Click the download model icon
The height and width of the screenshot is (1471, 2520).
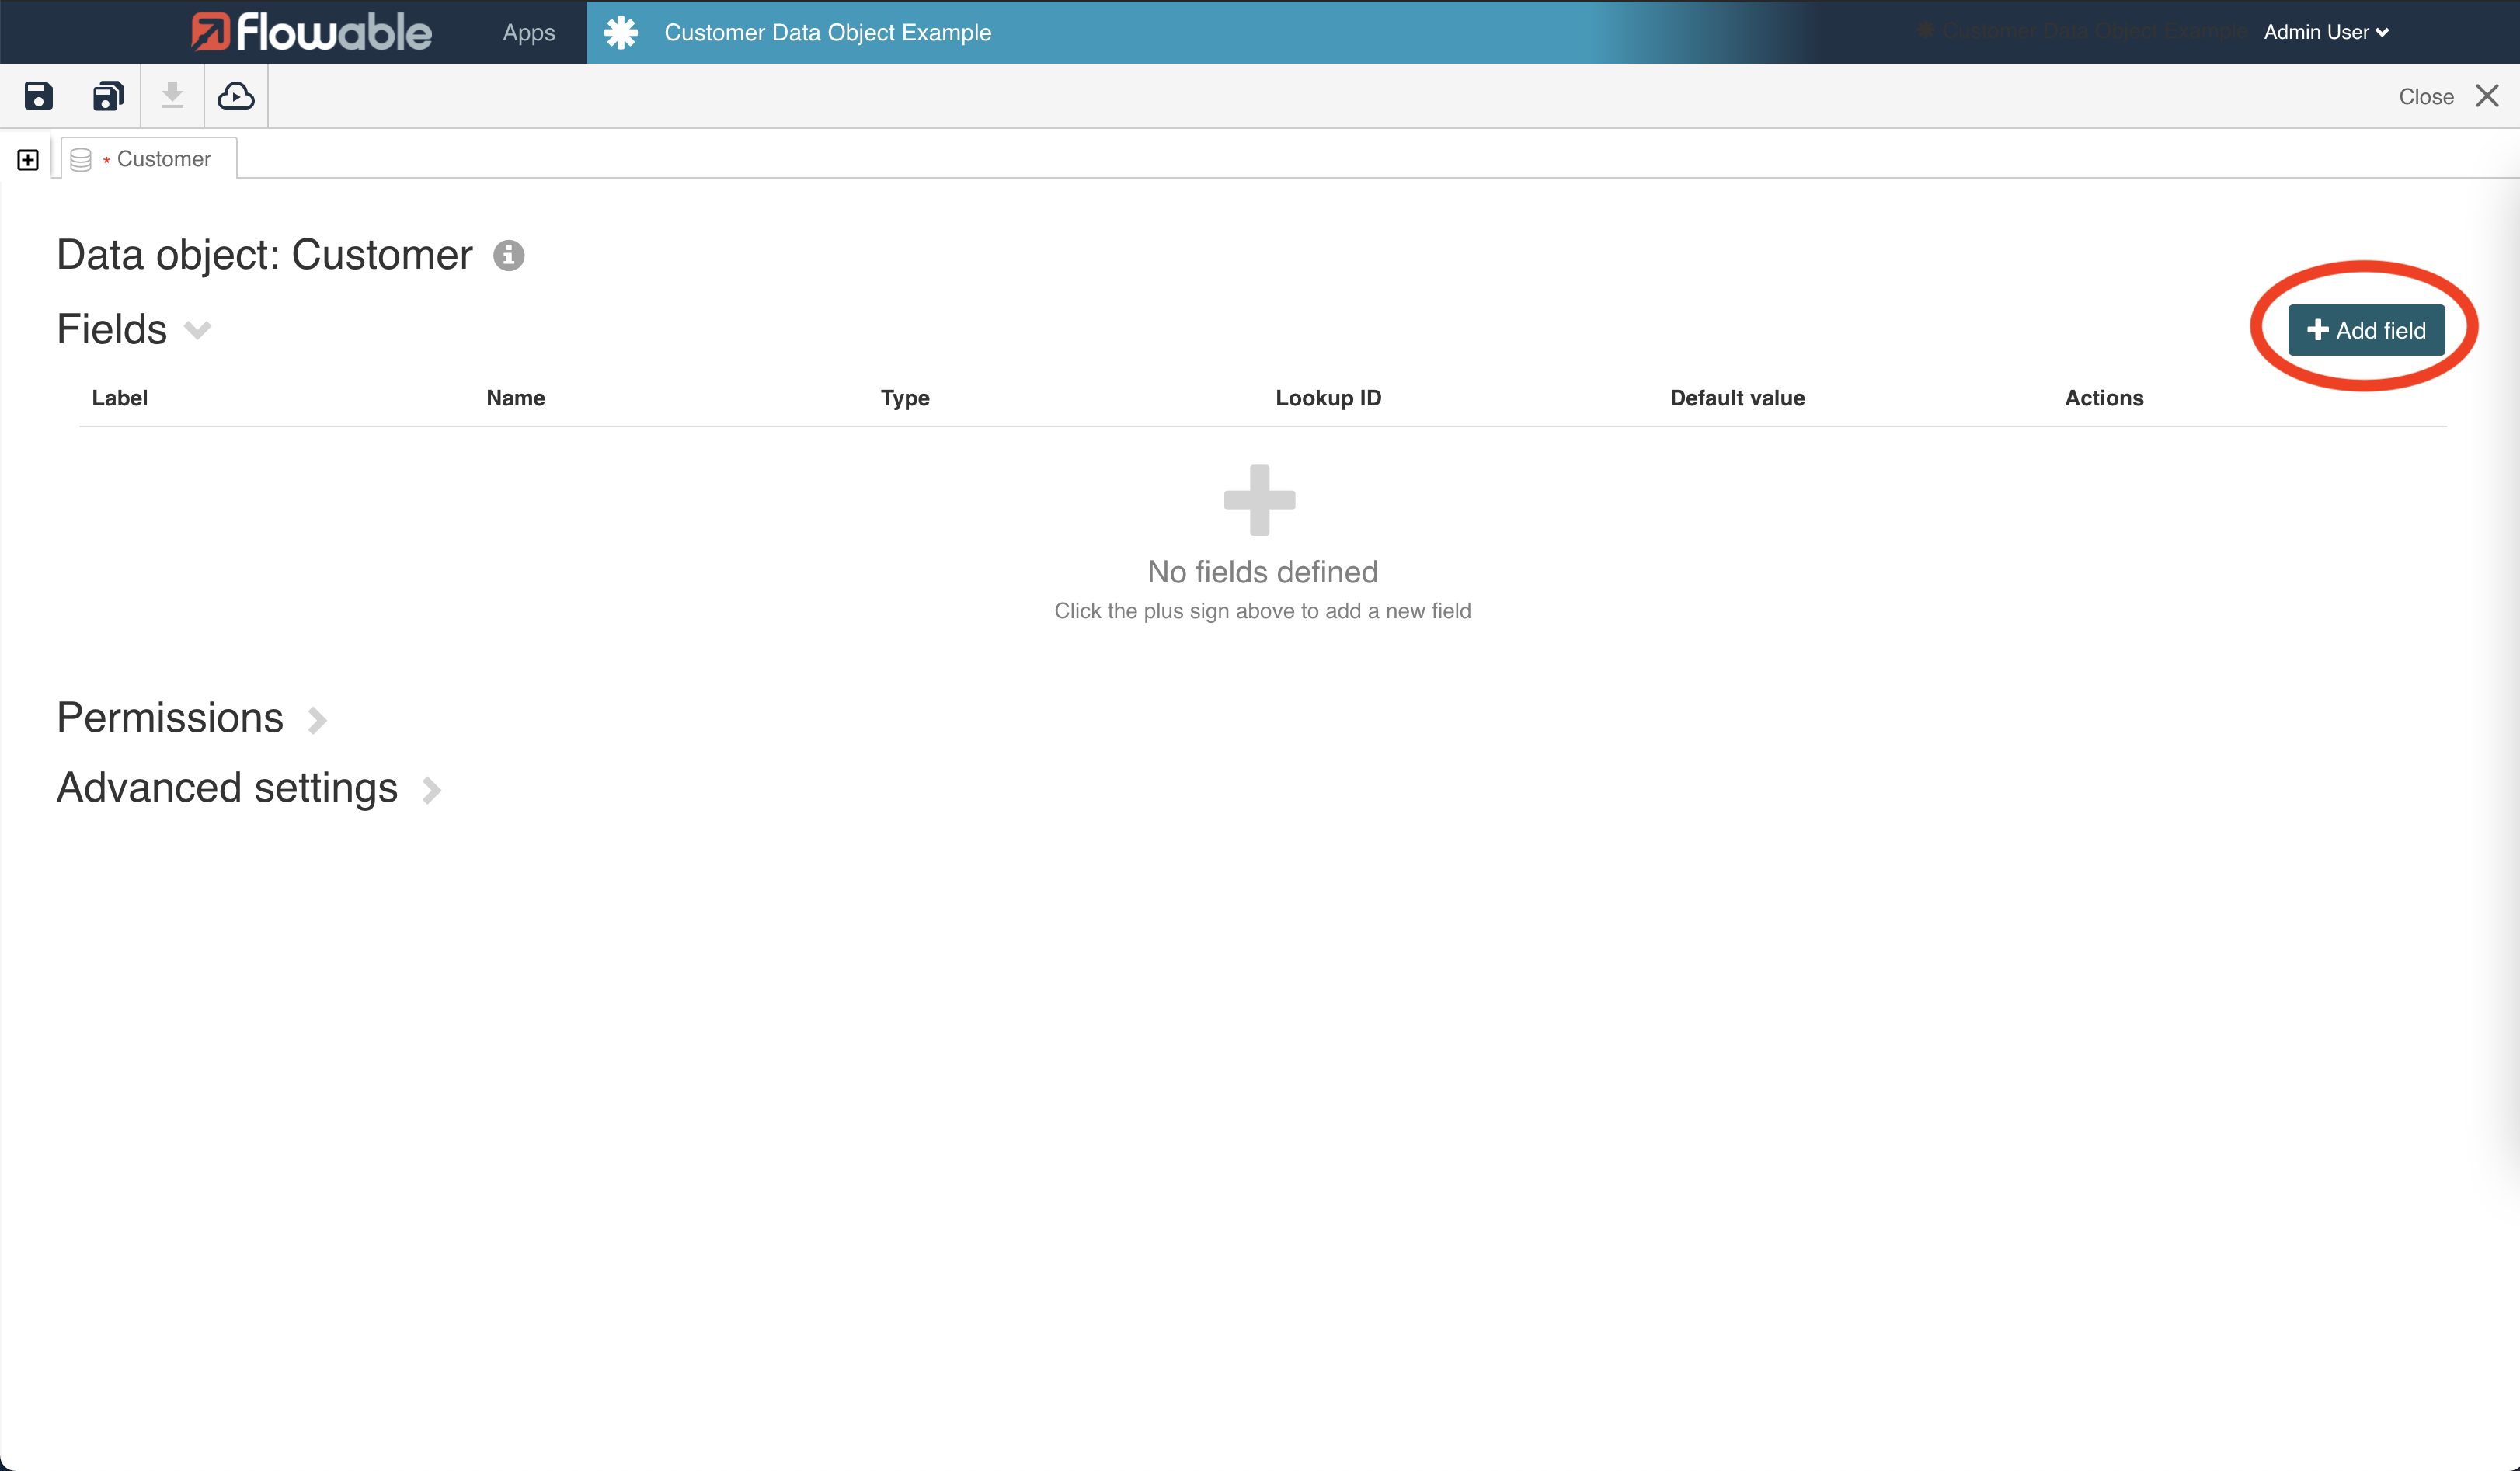[172, 95]
